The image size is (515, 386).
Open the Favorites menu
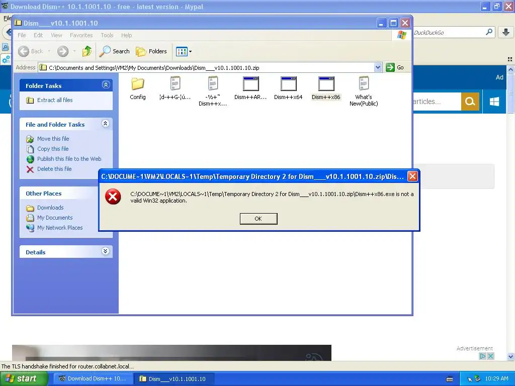(x=81, y=35)
